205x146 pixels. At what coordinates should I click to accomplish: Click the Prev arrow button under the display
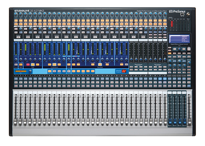pos(174,49)
